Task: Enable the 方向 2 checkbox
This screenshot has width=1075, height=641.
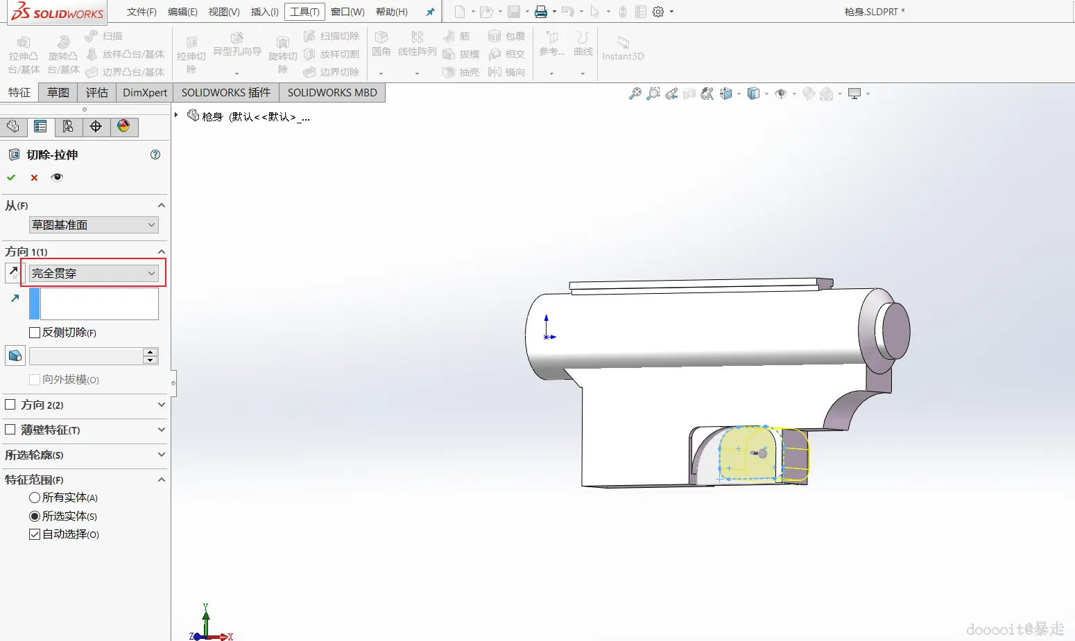Action: point(10,405)
